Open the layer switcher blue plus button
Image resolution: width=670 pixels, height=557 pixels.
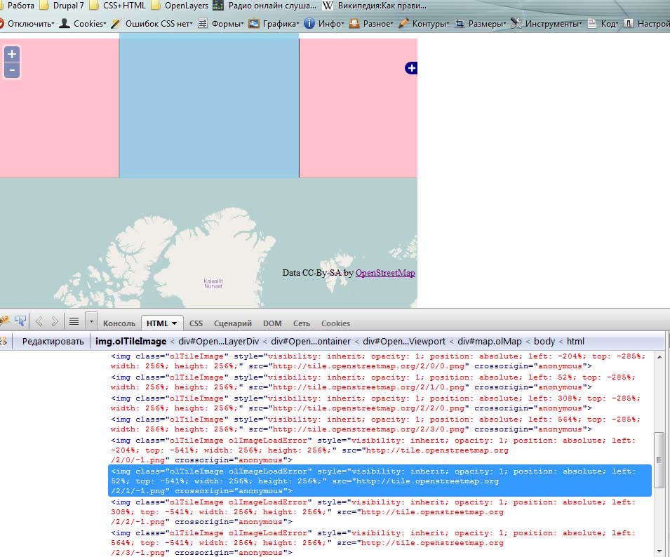[x=411, y=68]
